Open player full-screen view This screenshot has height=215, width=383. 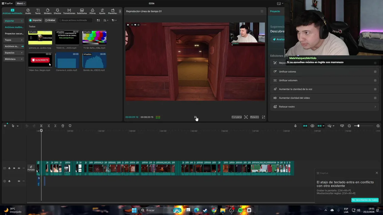point(263,117)
